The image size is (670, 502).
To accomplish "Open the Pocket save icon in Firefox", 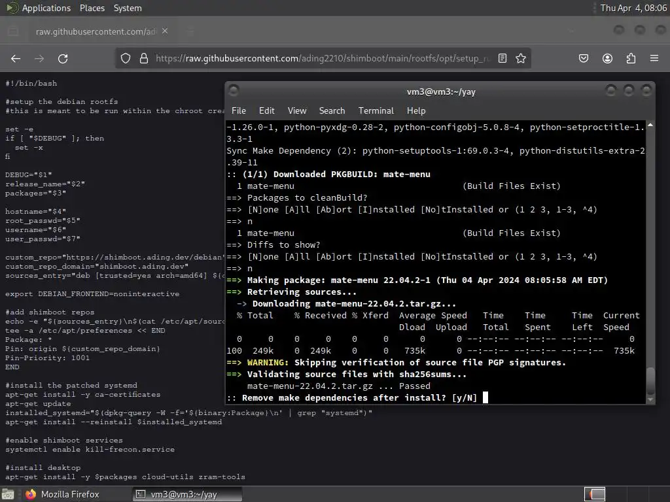I will point(584,58).
